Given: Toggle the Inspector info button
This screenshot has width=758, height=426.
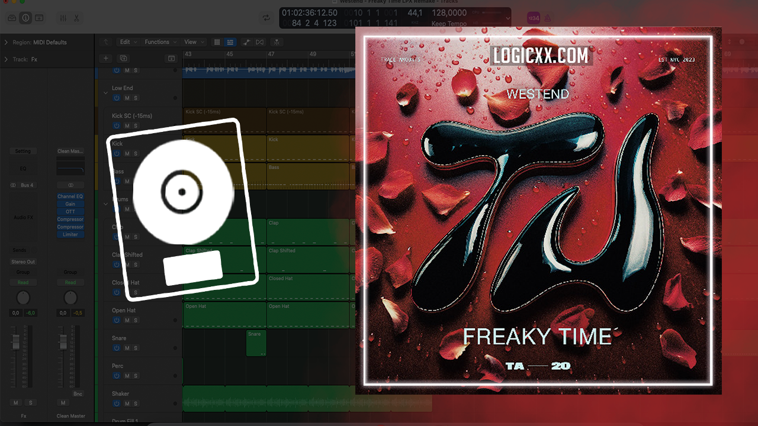Looking at the screenshot, I should point(25,18).
